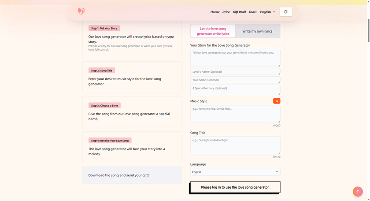Select 'Let the love song generator write lyrics'
This screenshot has width=370, height=201.
pos(213,31)
